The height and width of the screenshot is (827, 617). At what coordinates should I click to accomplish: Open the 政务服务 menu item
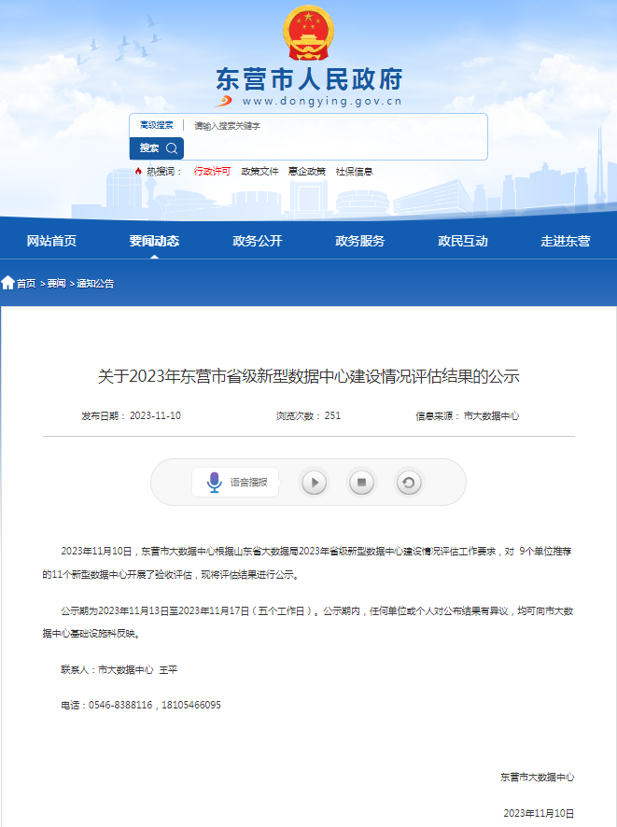click(359, 241)
